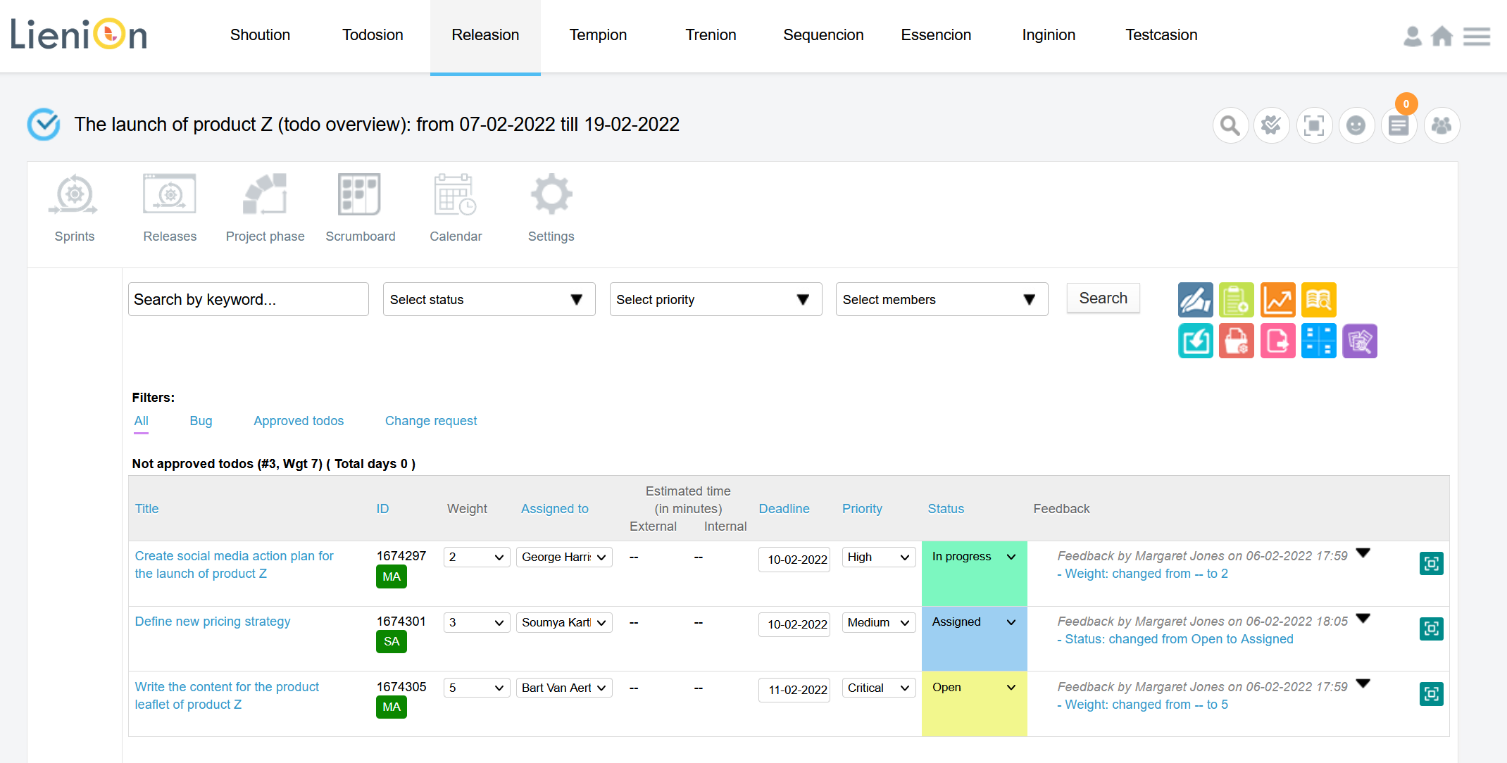
Task: Open the green In progress status dropdown
Action: [973, 557]
